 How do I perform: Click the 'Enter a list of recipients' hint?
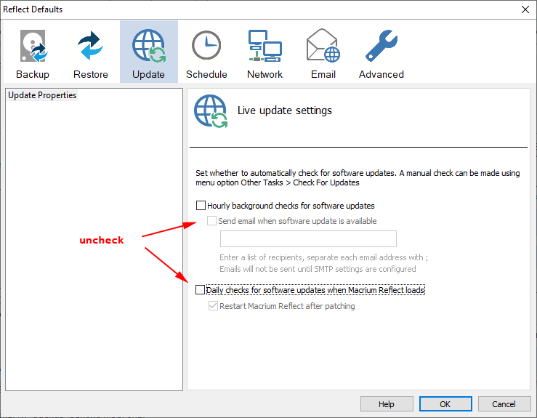[x=323, y=257]
